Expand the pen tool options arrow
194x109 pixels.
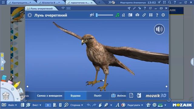pyautogui.click(x=111, y=105)
